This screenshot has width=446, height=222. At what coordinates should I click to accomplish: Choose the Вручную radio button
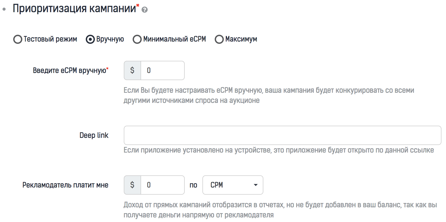coord(90,39)
